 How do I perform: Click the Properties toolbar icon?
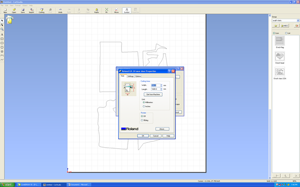click(x=135, y=11)
